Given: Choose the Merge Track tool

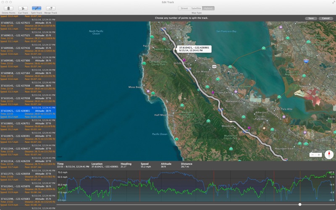Looking at the screenshot, I should pos(50,8).
